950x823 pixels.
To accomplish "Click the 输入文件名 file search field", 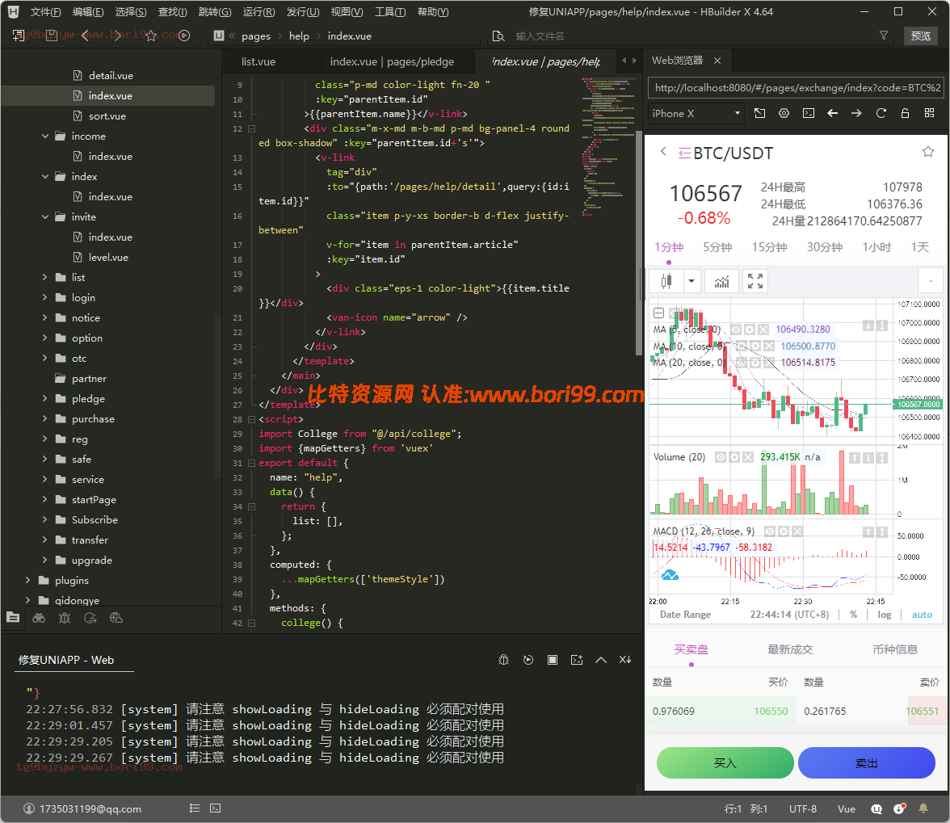I will point(691,36).
